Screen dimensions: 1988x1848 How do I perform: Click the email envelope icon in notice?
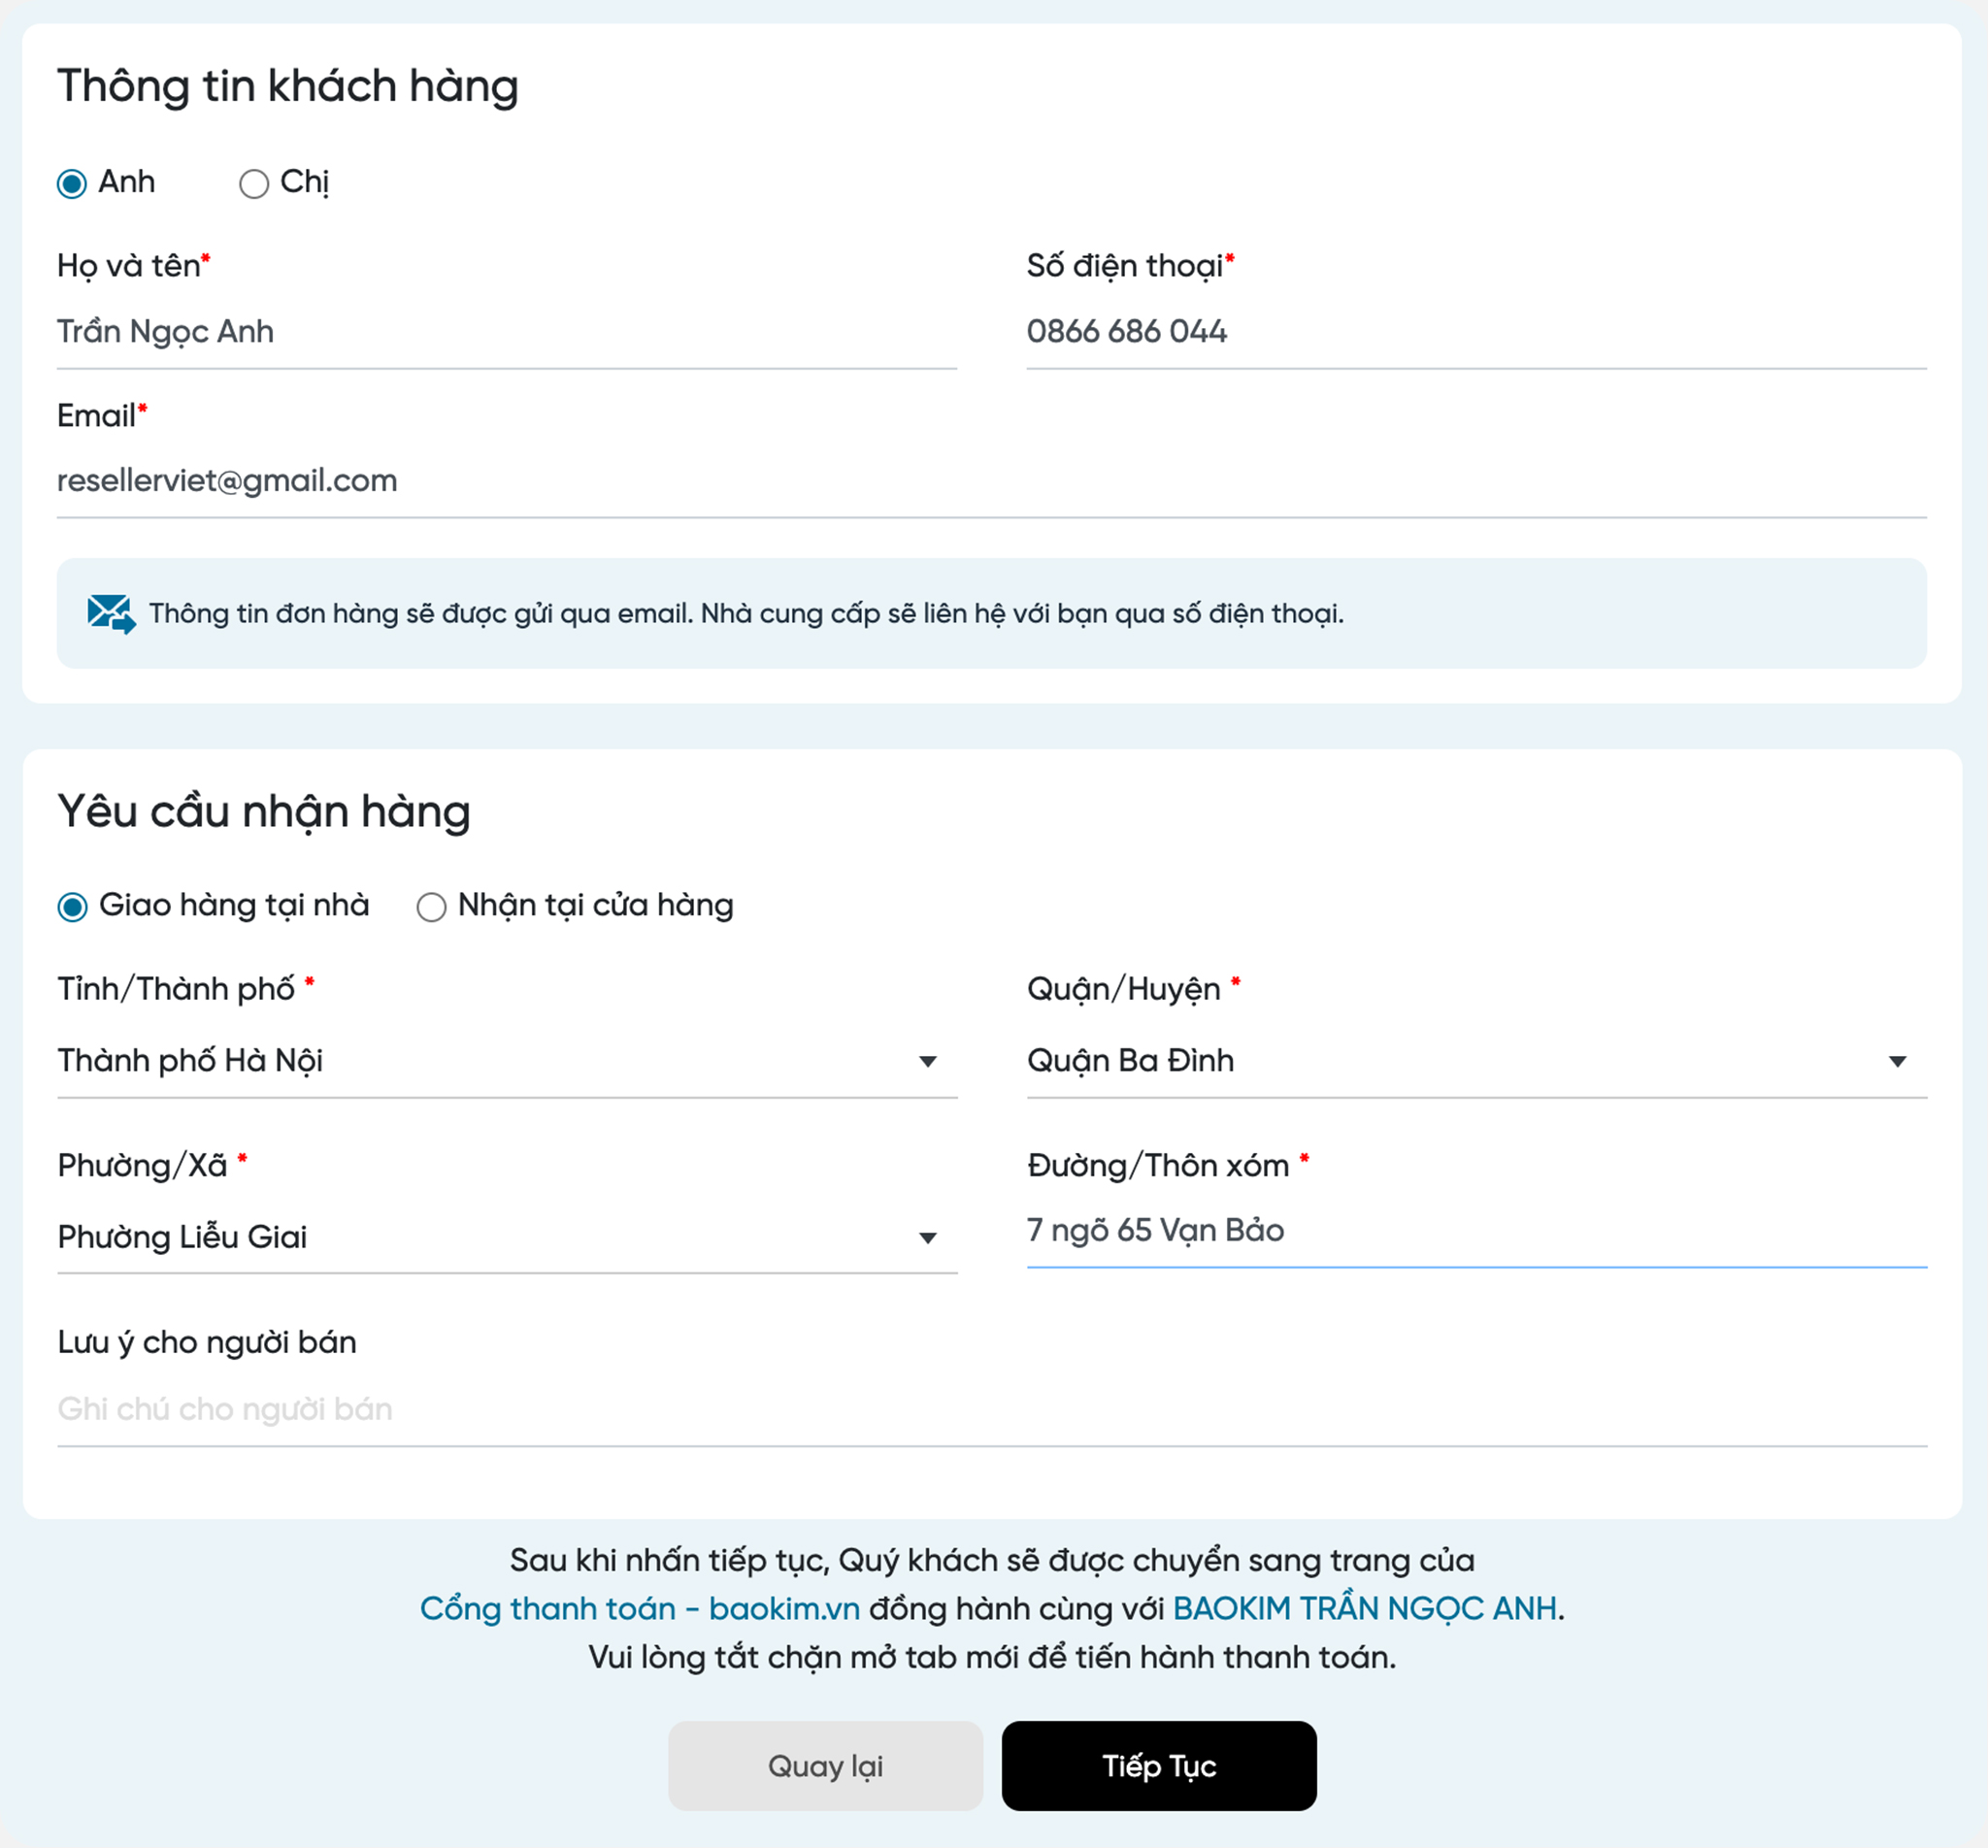point(110,613)
